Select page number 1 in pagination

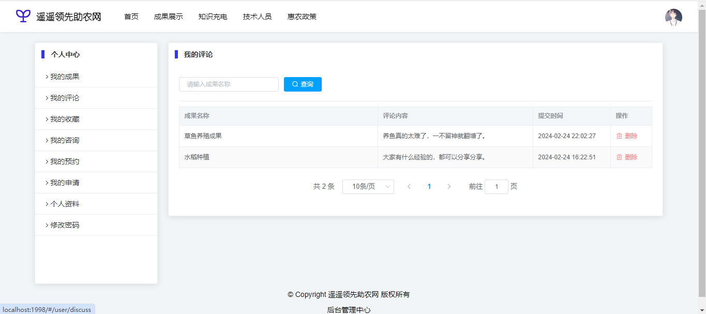[x=429, y=187]
